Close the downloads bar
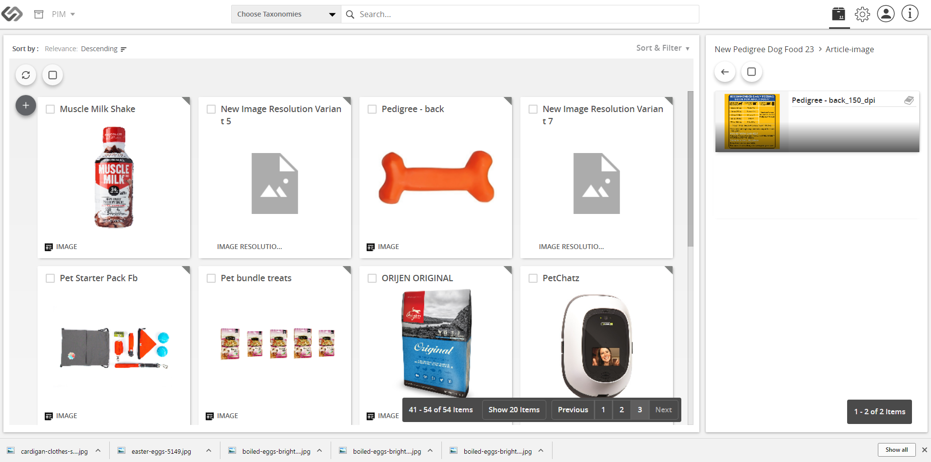This screenshot has height=462, width=931. click(x=924, y=450)
